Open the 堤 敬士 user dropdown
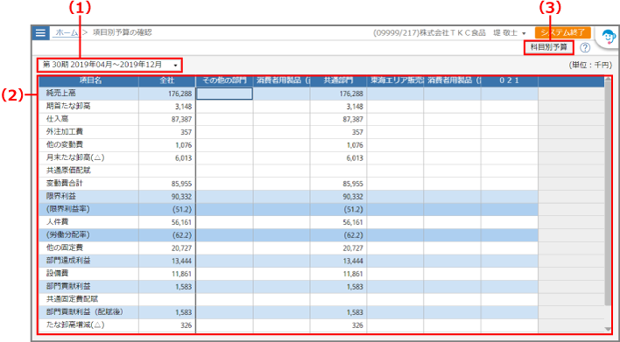This screenshot has width=620, height=342. coord(510,33)
